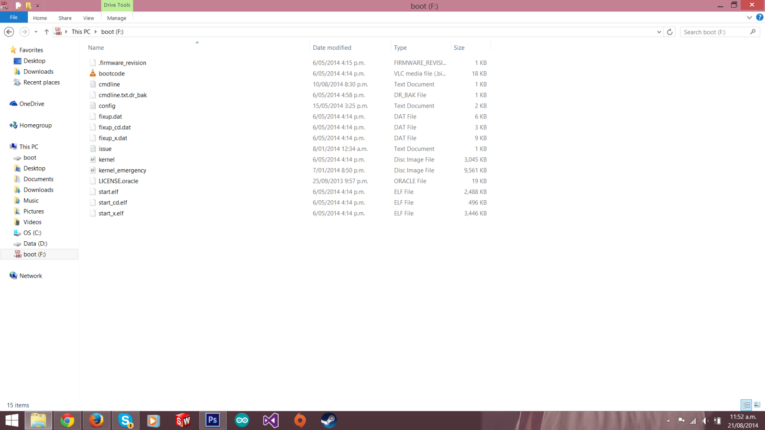Open the blue File menu
Image resolution: width=765 pixels, height=430 pixels.
14,18
